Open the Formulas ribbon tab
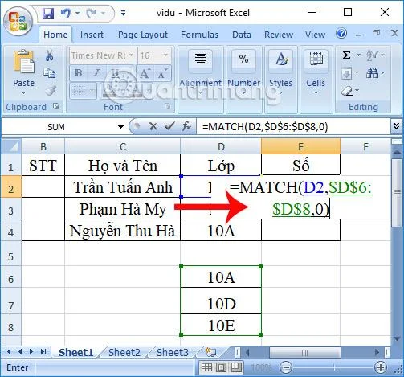 point(199,35)
